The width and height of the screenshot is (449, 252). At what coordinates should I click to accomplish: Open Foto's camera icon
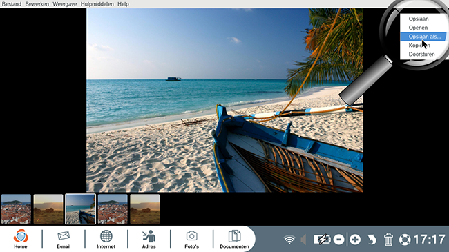coord(191,236)
